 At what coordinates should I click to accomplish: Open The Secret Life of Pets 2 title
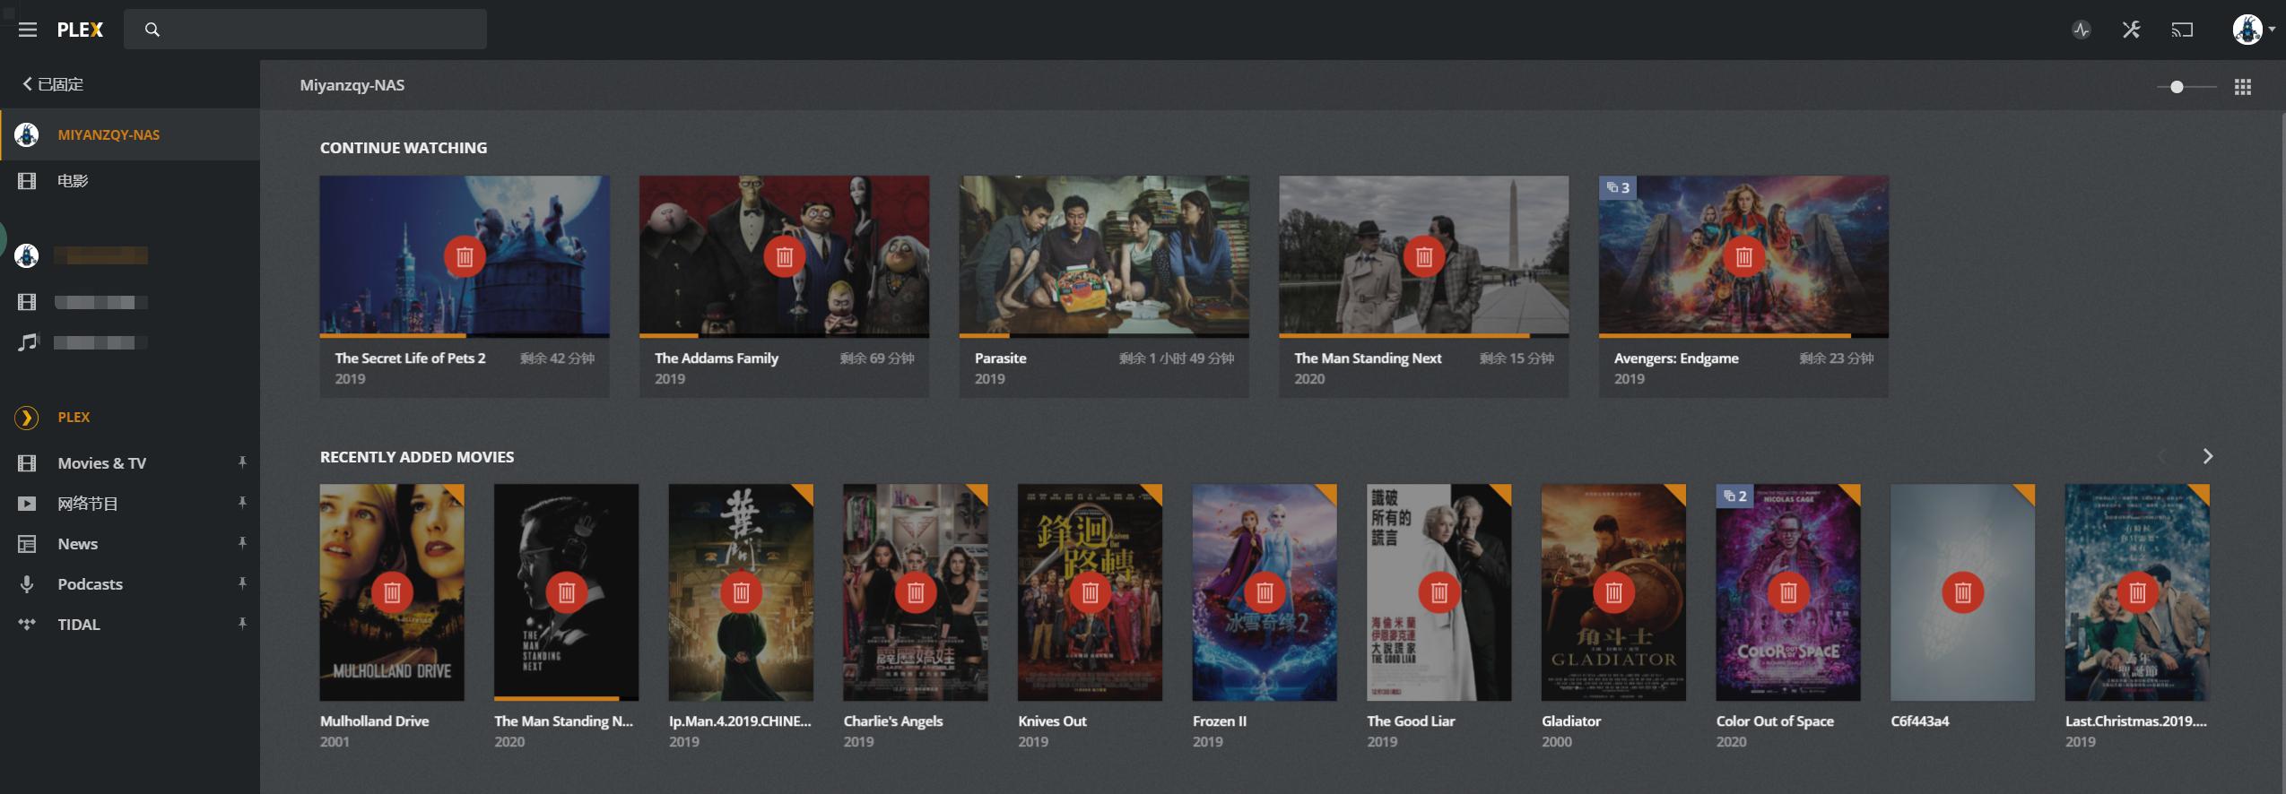pyautogui.click(x=410, y=358)
